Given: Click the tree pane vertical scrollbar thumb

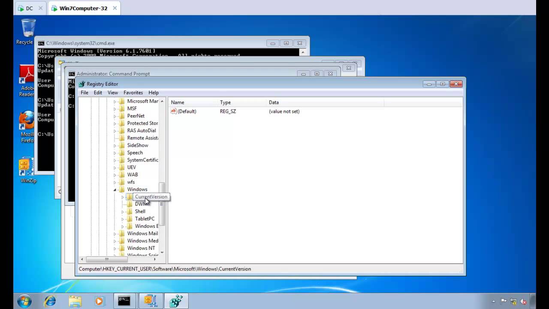Looking at the screenshot, I should tap(162, 204).
